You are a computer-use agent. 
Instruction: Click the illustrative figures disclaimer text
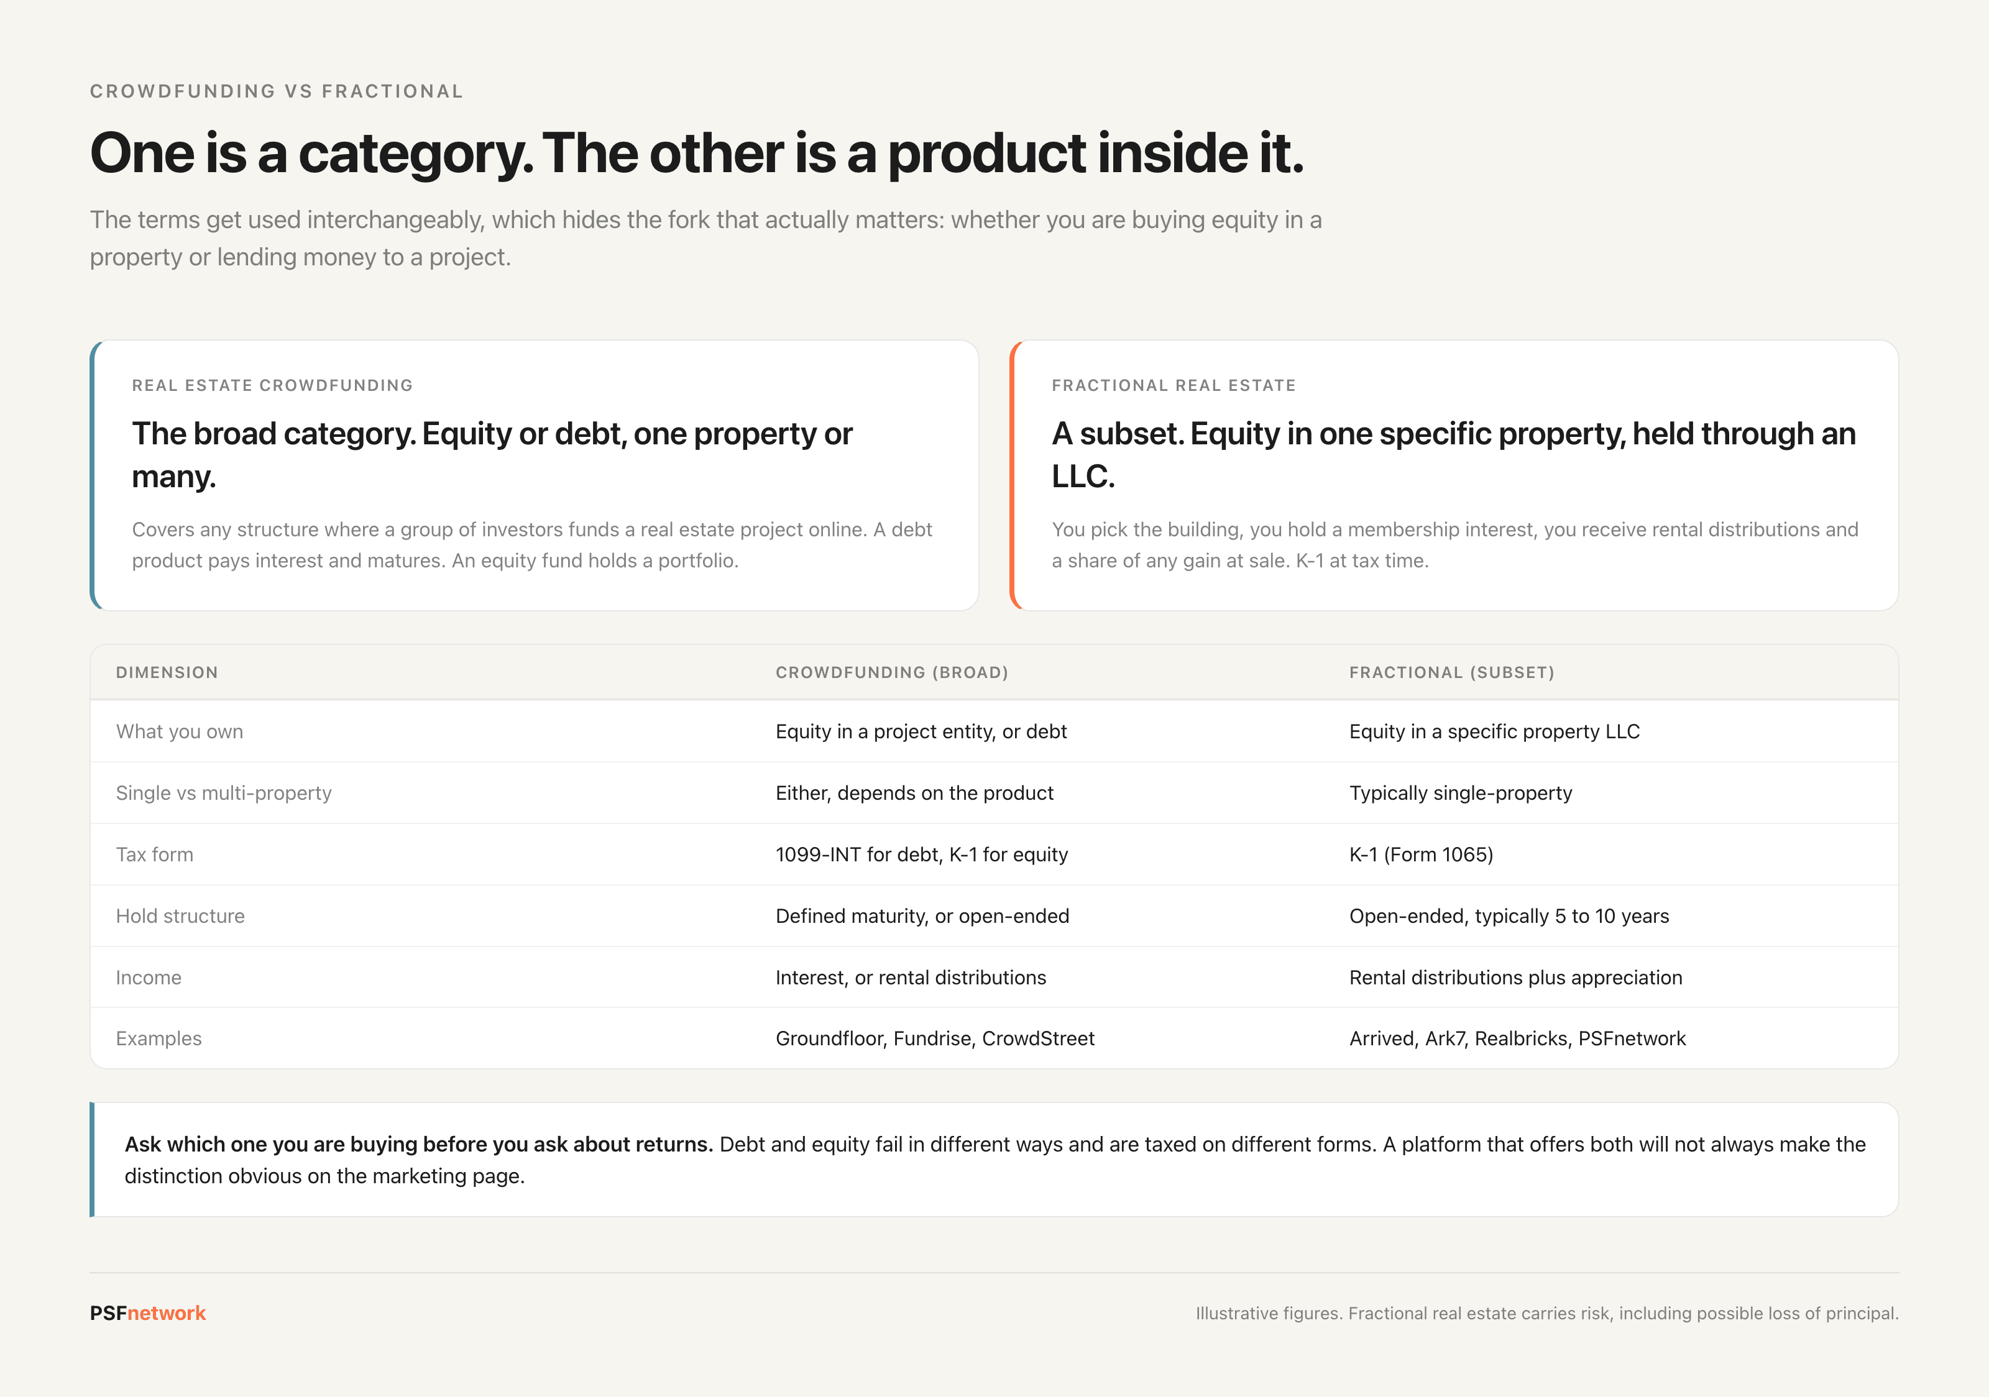point(1547,1313)
